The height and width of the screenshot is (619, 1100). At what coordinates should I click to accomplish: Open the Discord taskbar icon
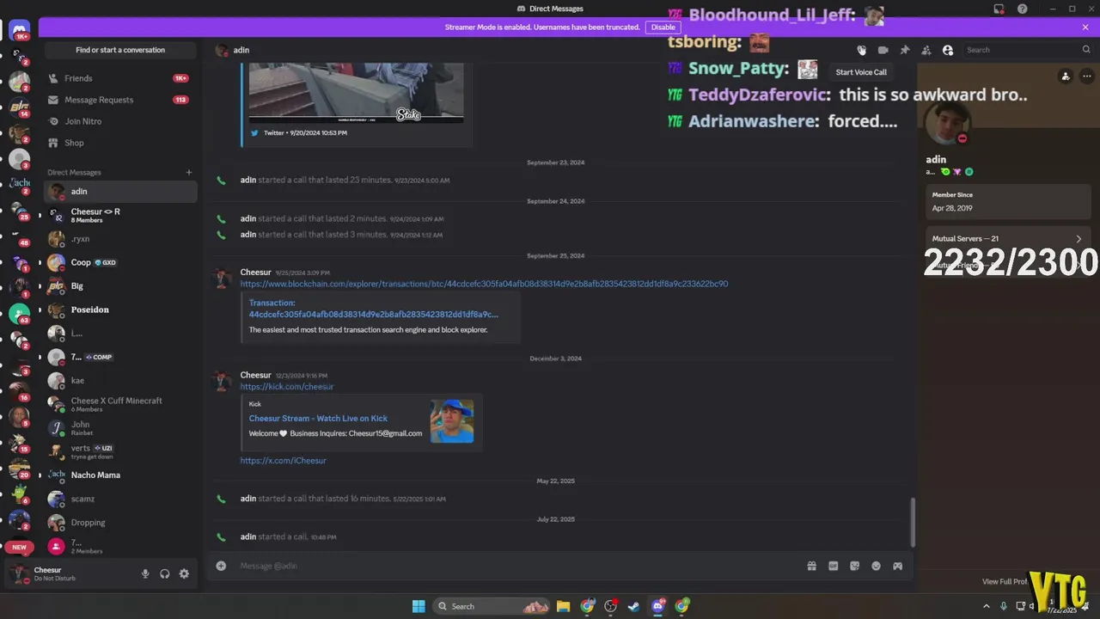(x=657, y=606)
